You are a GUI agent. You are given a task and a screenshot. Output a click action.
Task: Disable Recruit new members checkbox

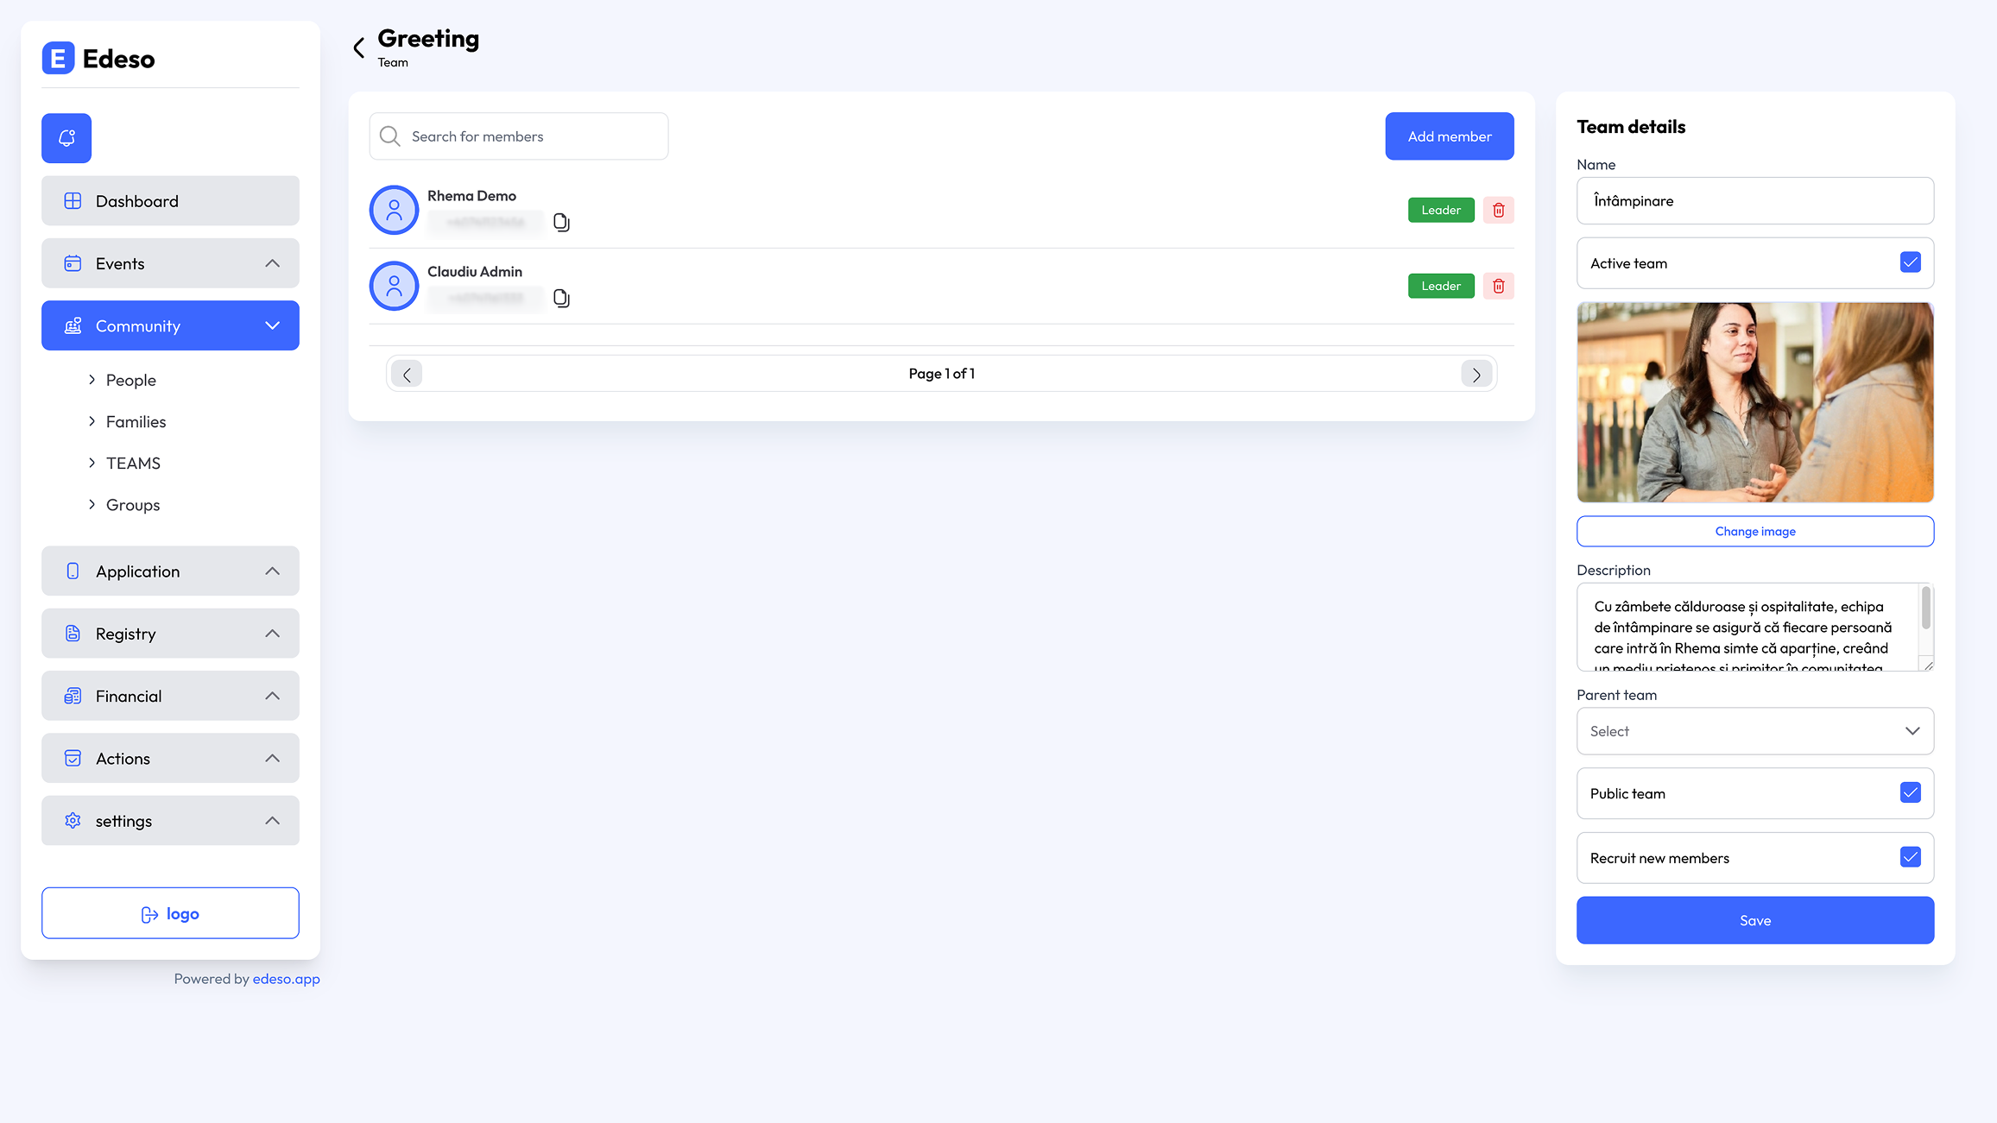1910,857
